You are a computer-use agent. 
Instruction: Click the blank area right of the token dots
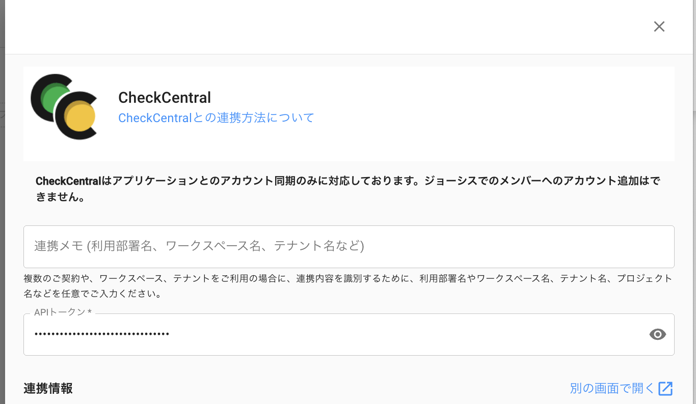click(x=408, y=334)
